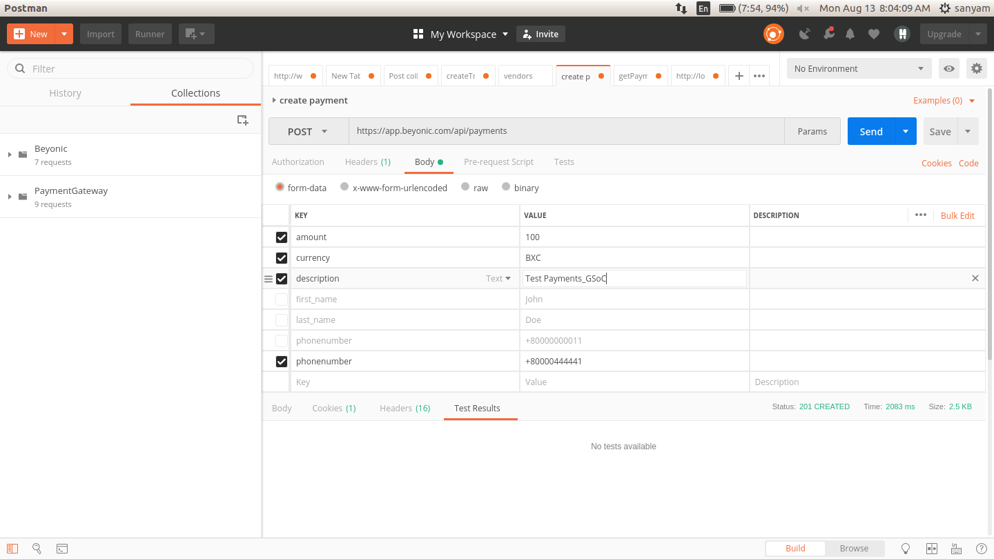994x559 pixels.
Task: Click the Invite button
Action: [541, 34]
